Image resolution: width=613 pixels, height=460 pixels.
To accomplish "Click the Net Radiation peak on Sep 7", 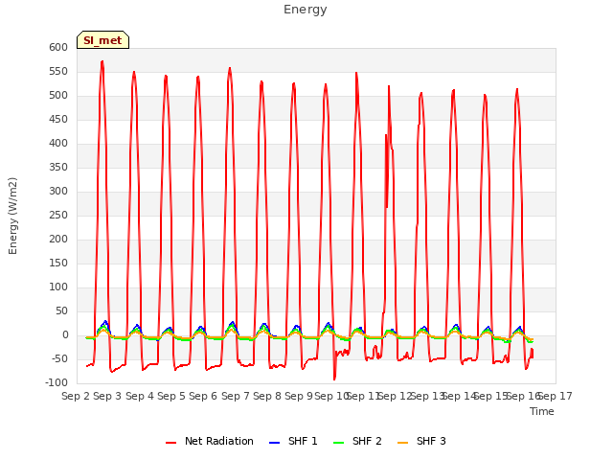I will coord(230,68).
